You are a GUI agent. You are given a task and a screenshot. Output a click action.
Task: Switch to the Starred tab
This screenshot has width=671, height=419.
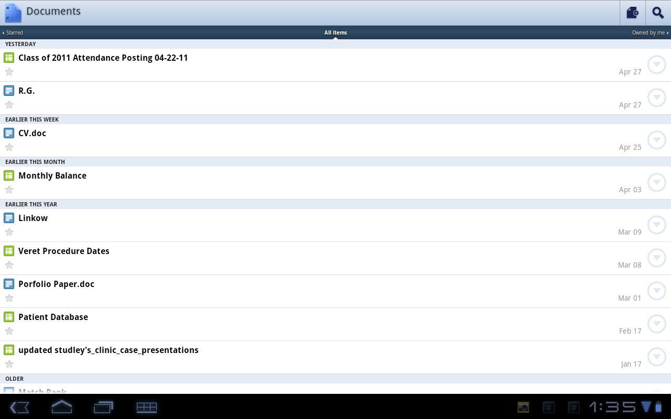(13, 32)
